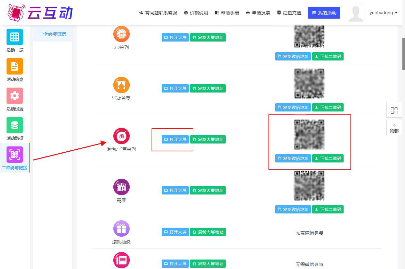This screenshot has height=269, width=405.
Task: Open 活动数据 database icon in sidebar
Action: [x=15, y=125]
